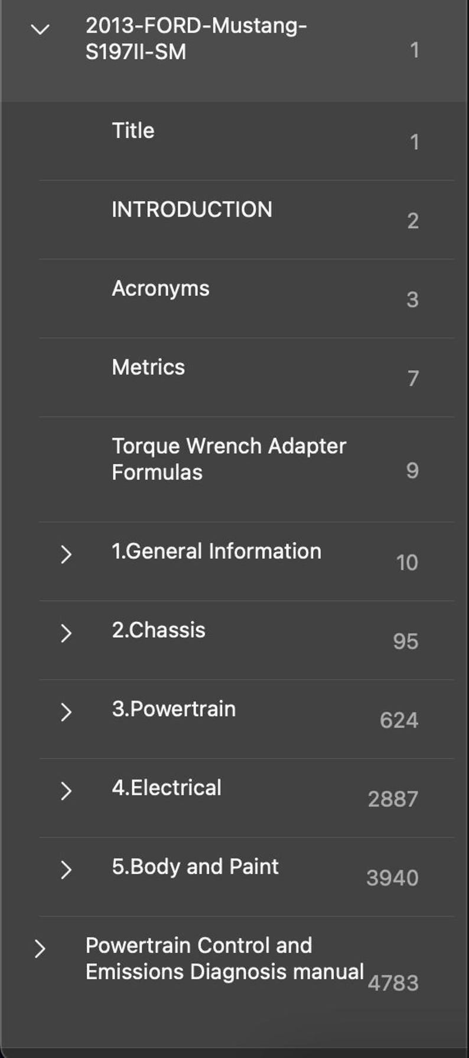This screenshot has width=469, height=1058.
Task: Open Torque Wrench Adapter Formulas
Action: coord(229,459)
